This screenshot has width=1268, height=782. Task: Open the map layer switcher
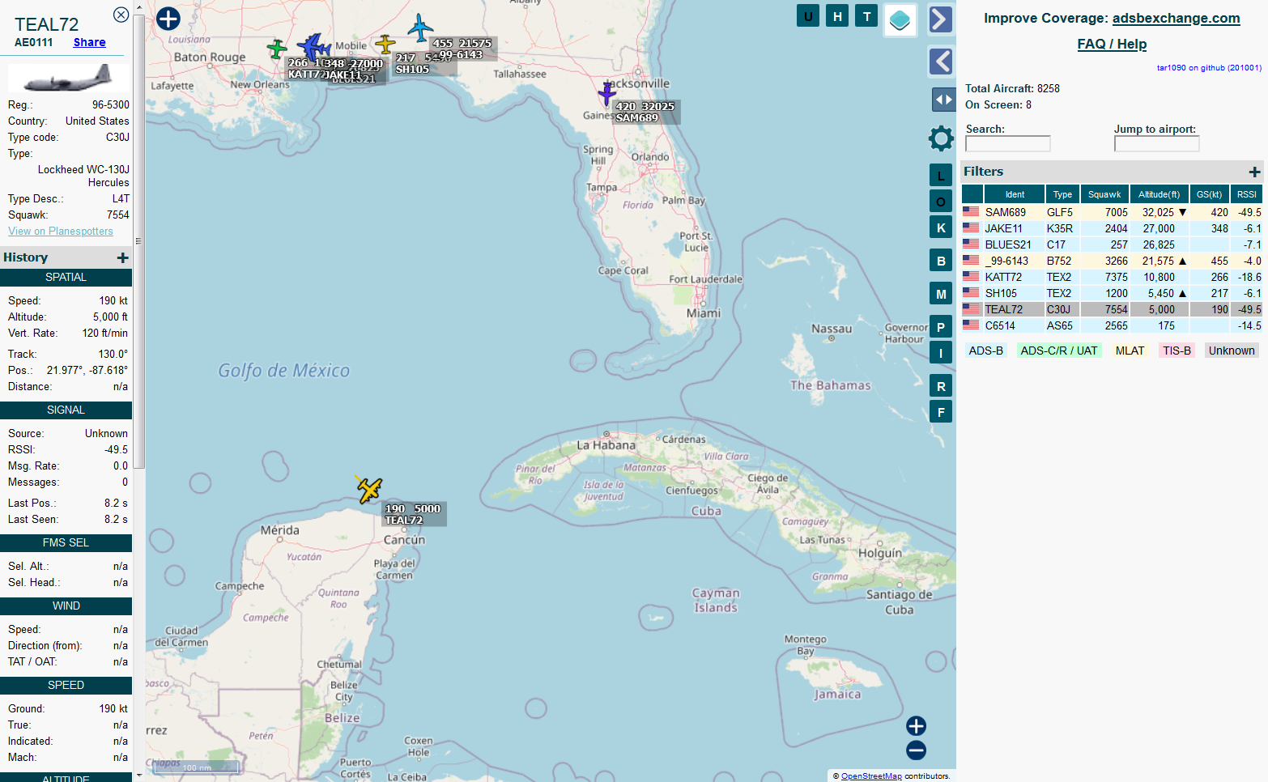(x=900, y=20)
